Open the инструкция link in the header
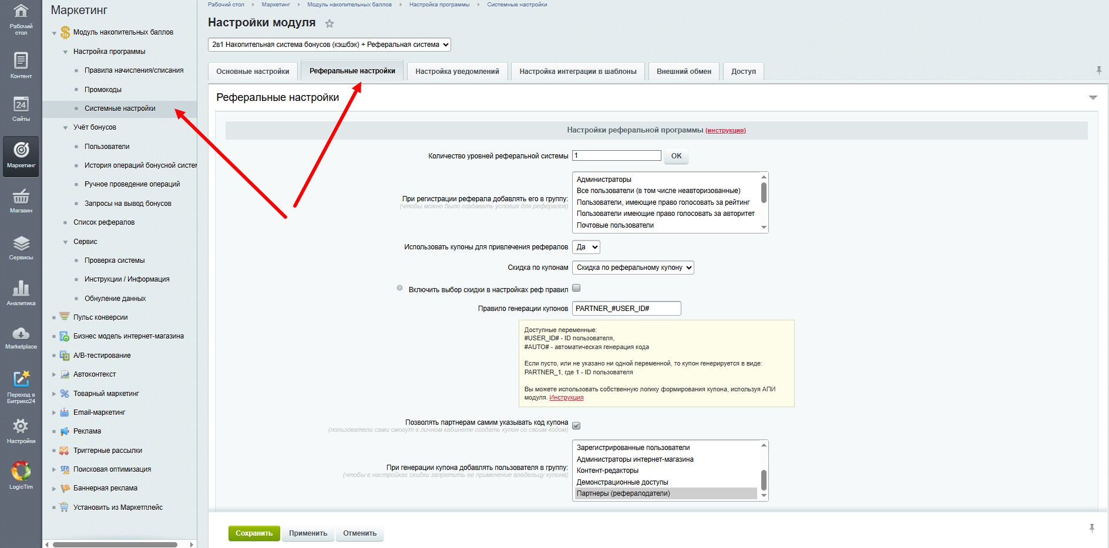The height and width of the screenshot is (548, 1109). point(725,130)
